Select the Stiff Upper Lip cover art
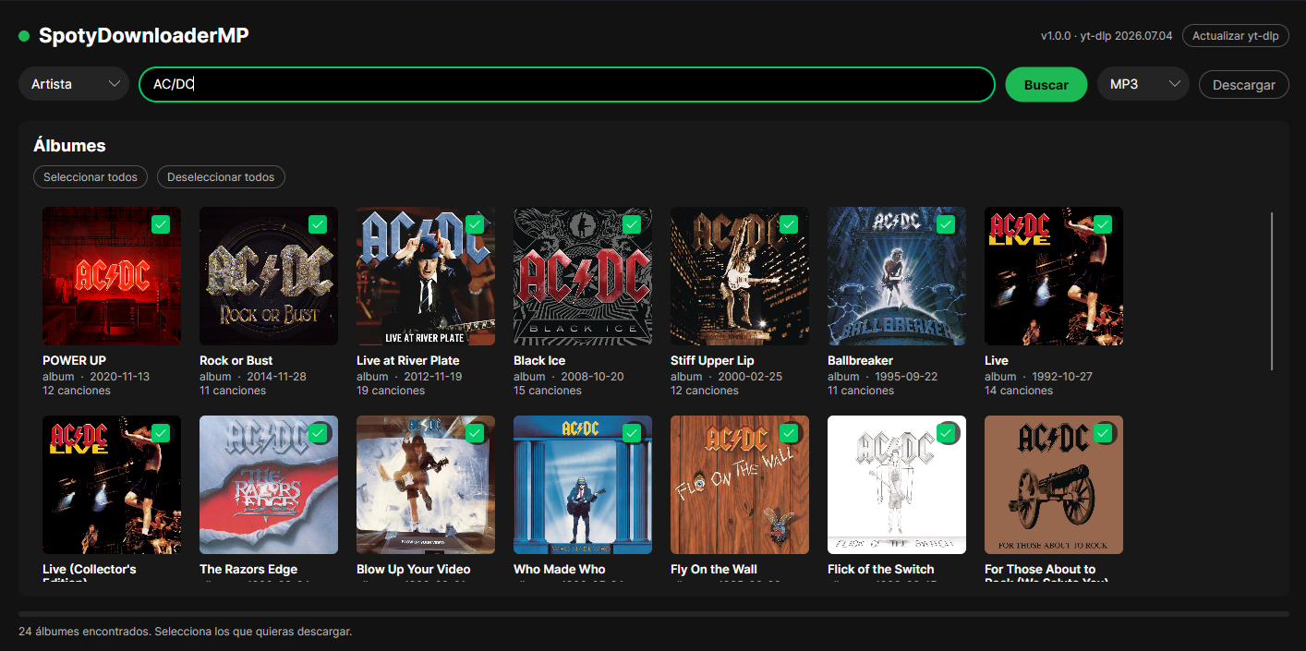The image size is (1306, 651). [x=740, y=276]
